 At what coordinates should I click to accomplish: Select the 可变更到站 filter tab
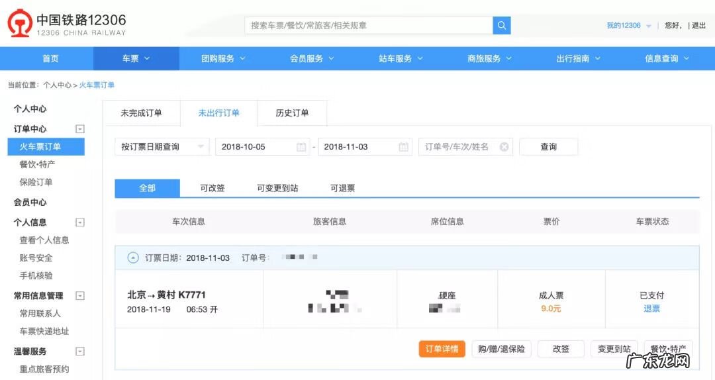coord(277,188)
